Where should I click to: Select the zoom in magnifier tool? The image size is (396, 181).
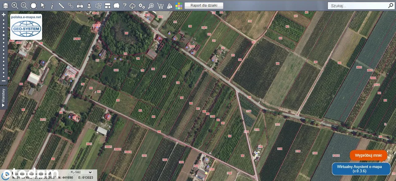point(15,6)
